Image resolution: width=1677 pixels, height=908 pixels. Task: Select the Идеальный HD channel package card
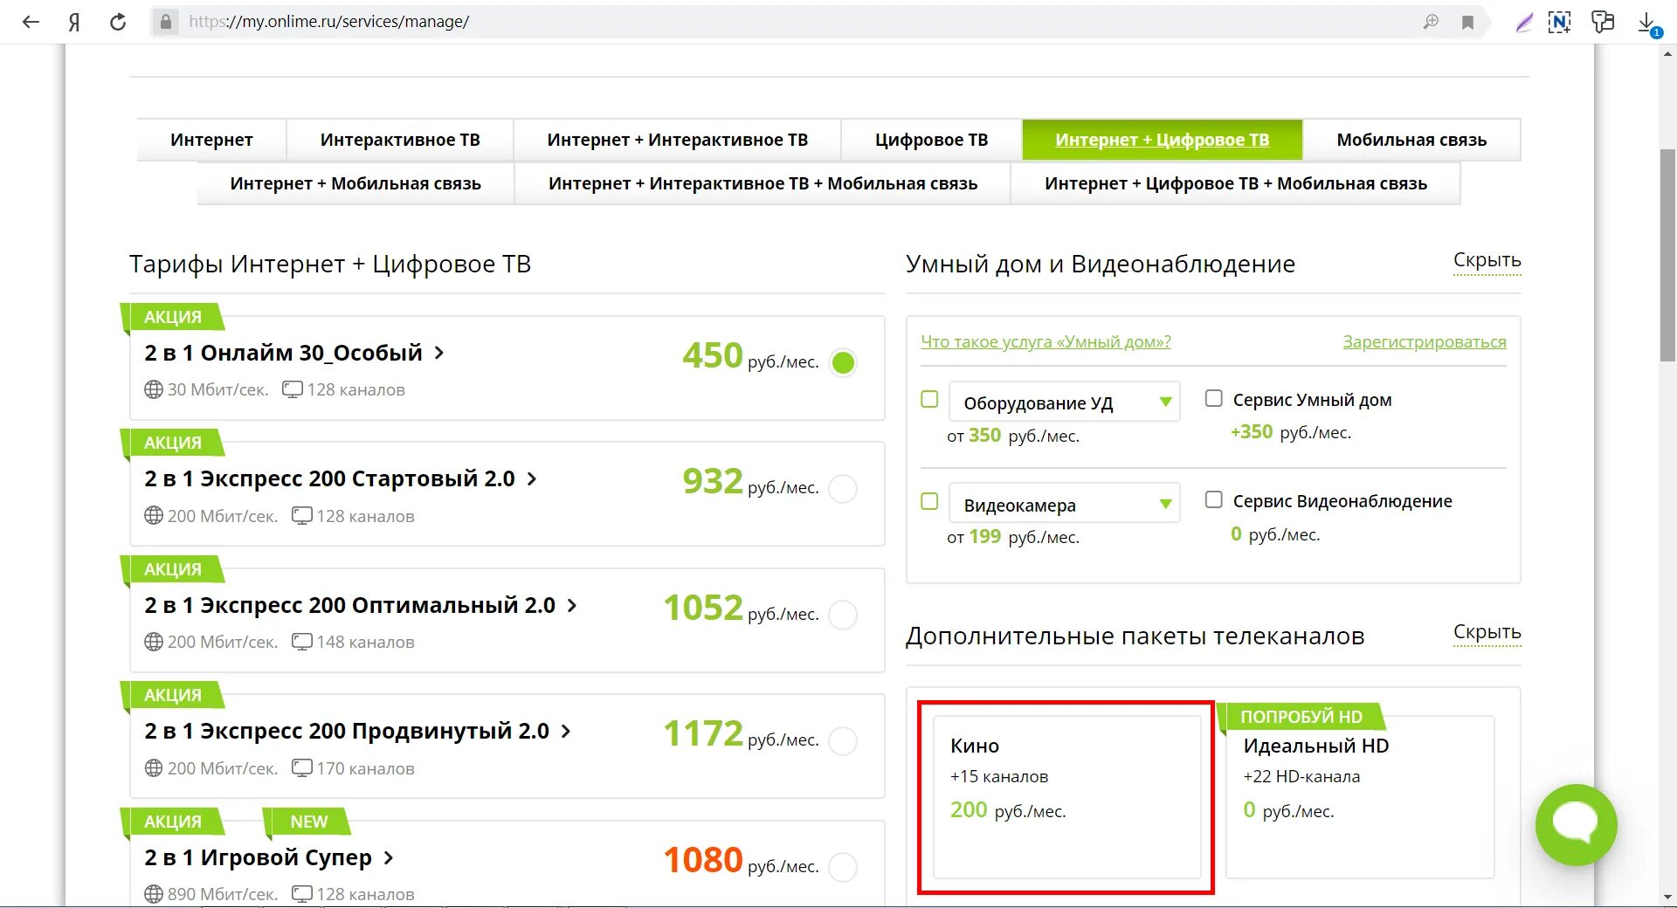pyautogui.click(x=1360, y=797)
